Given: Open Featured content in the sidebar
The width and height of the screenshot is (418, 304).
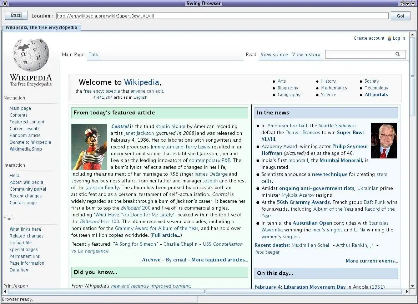Looking at the screenshot, I should 27,122.
